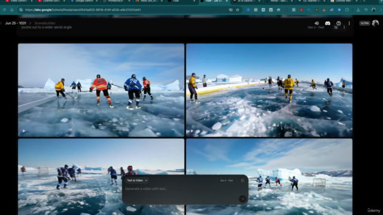Open the project three-dot menu beside help
The height and width of the screenshot is (215, 383).
click(349, 23)
